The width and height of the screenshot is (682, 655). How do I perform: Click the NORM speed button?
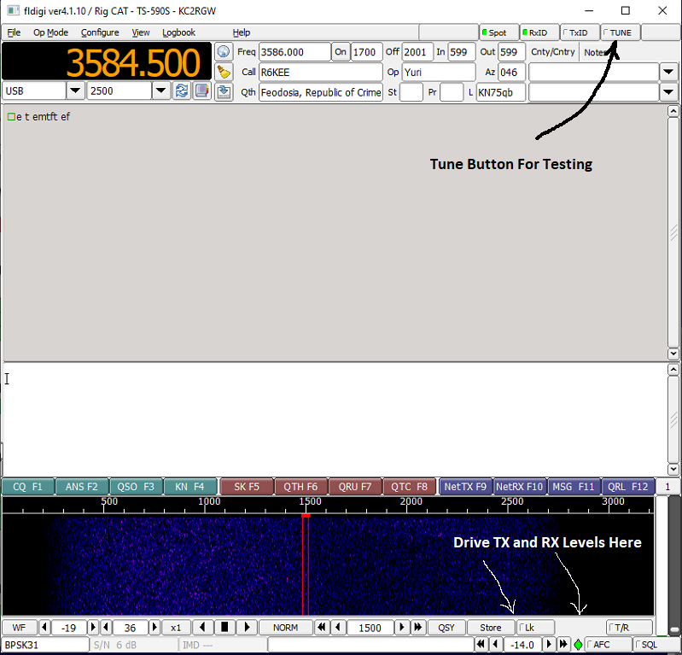click(x=285, y=628)
